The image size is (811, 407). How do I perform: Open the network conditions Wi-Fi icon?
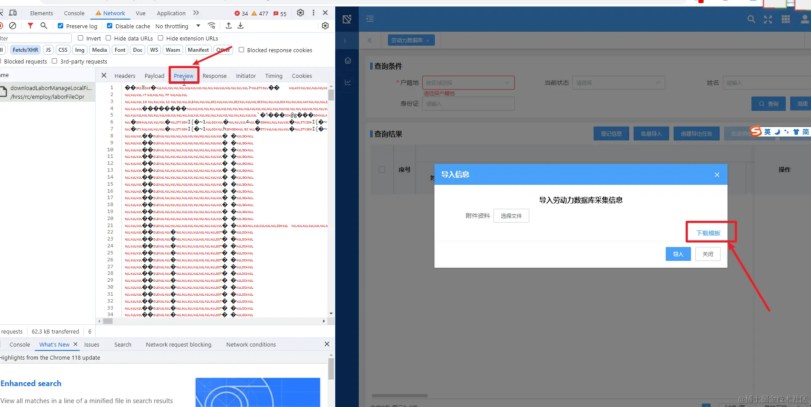click(212, 26)
